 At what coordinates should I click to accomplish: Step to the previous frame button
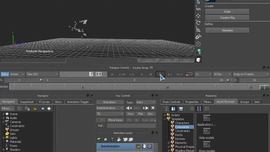[132, 74]
